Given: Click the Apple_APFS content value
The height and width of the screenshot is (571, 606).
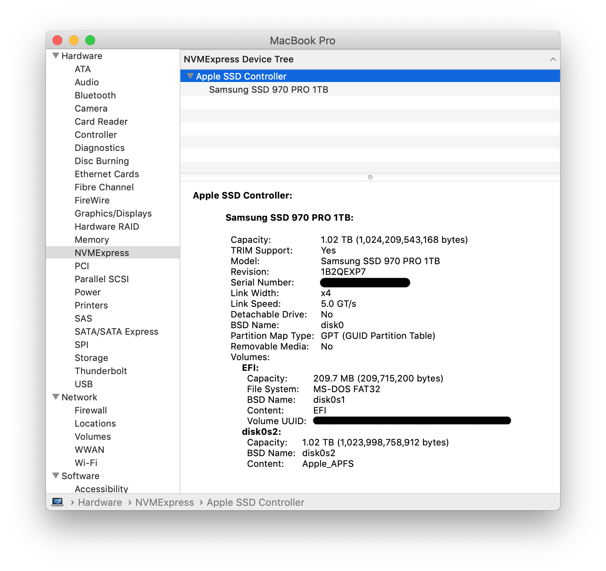Looking at the screenshot, I should pos(328,464).
